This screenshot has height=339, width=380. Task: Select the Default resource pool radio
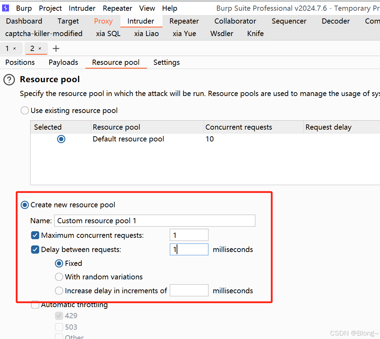pos(61,139)
